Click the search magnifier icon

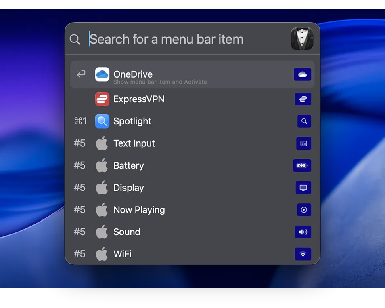pos(75,39)
